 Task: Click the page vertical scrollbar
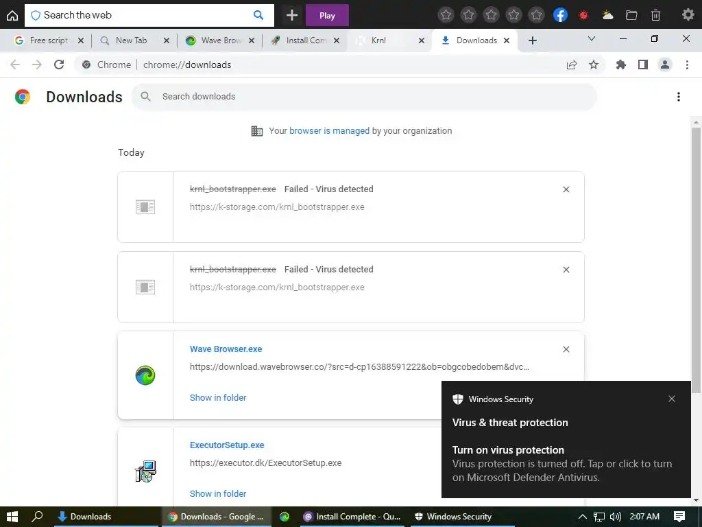point(697,260)
